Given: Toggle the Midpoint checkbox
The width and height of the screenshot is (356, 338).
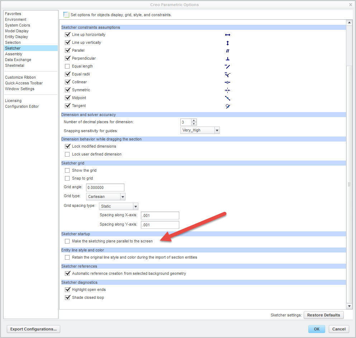Looking at the screenshot, I should point(67,98).
